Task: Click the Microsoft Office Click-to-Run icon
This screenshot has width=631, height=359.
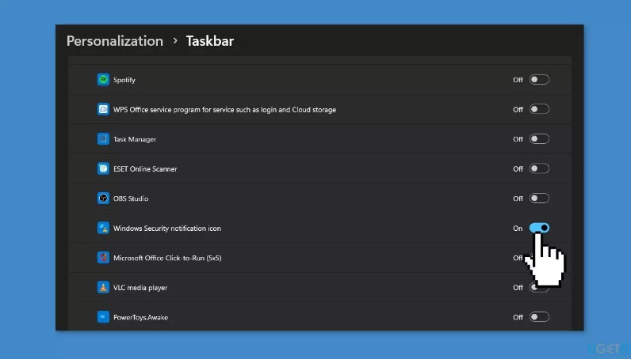Action: (103, 258)
